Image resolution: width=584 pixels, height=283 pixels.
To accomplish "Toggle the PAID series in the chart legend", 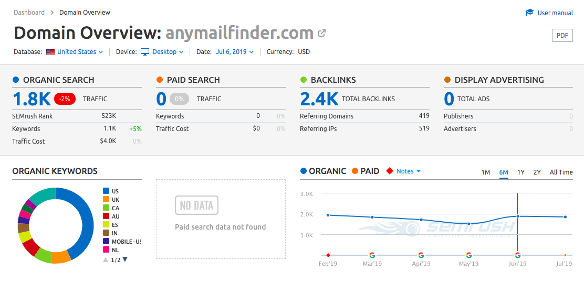I will coord(366,171).
